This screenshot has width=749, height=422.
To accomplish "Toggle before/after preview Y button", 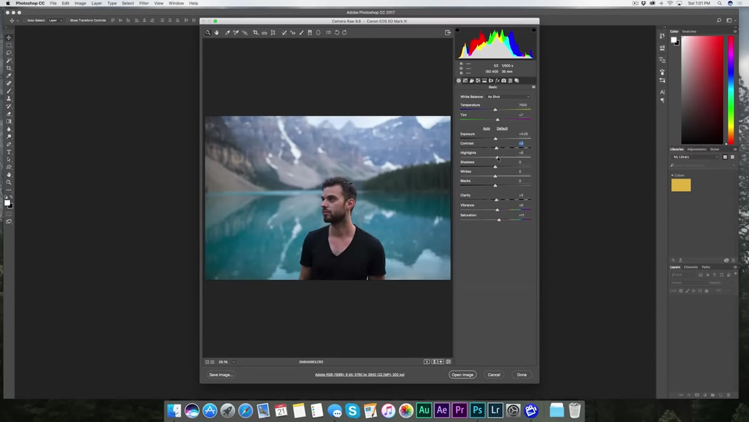I will pyautogui.click(x=427, y=361).
